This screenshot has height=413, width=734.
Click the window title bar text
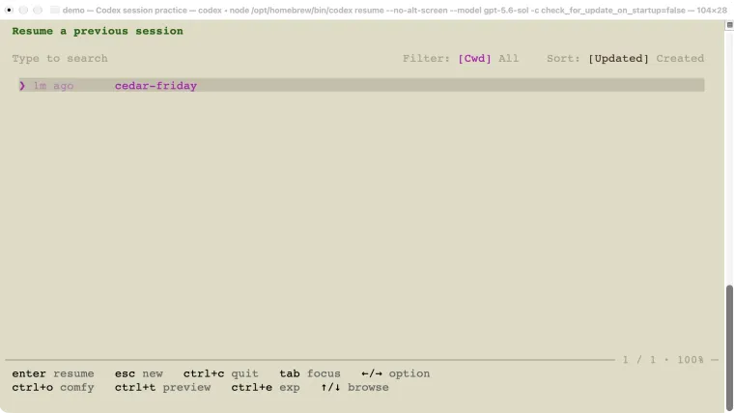[x=394, y=10]
